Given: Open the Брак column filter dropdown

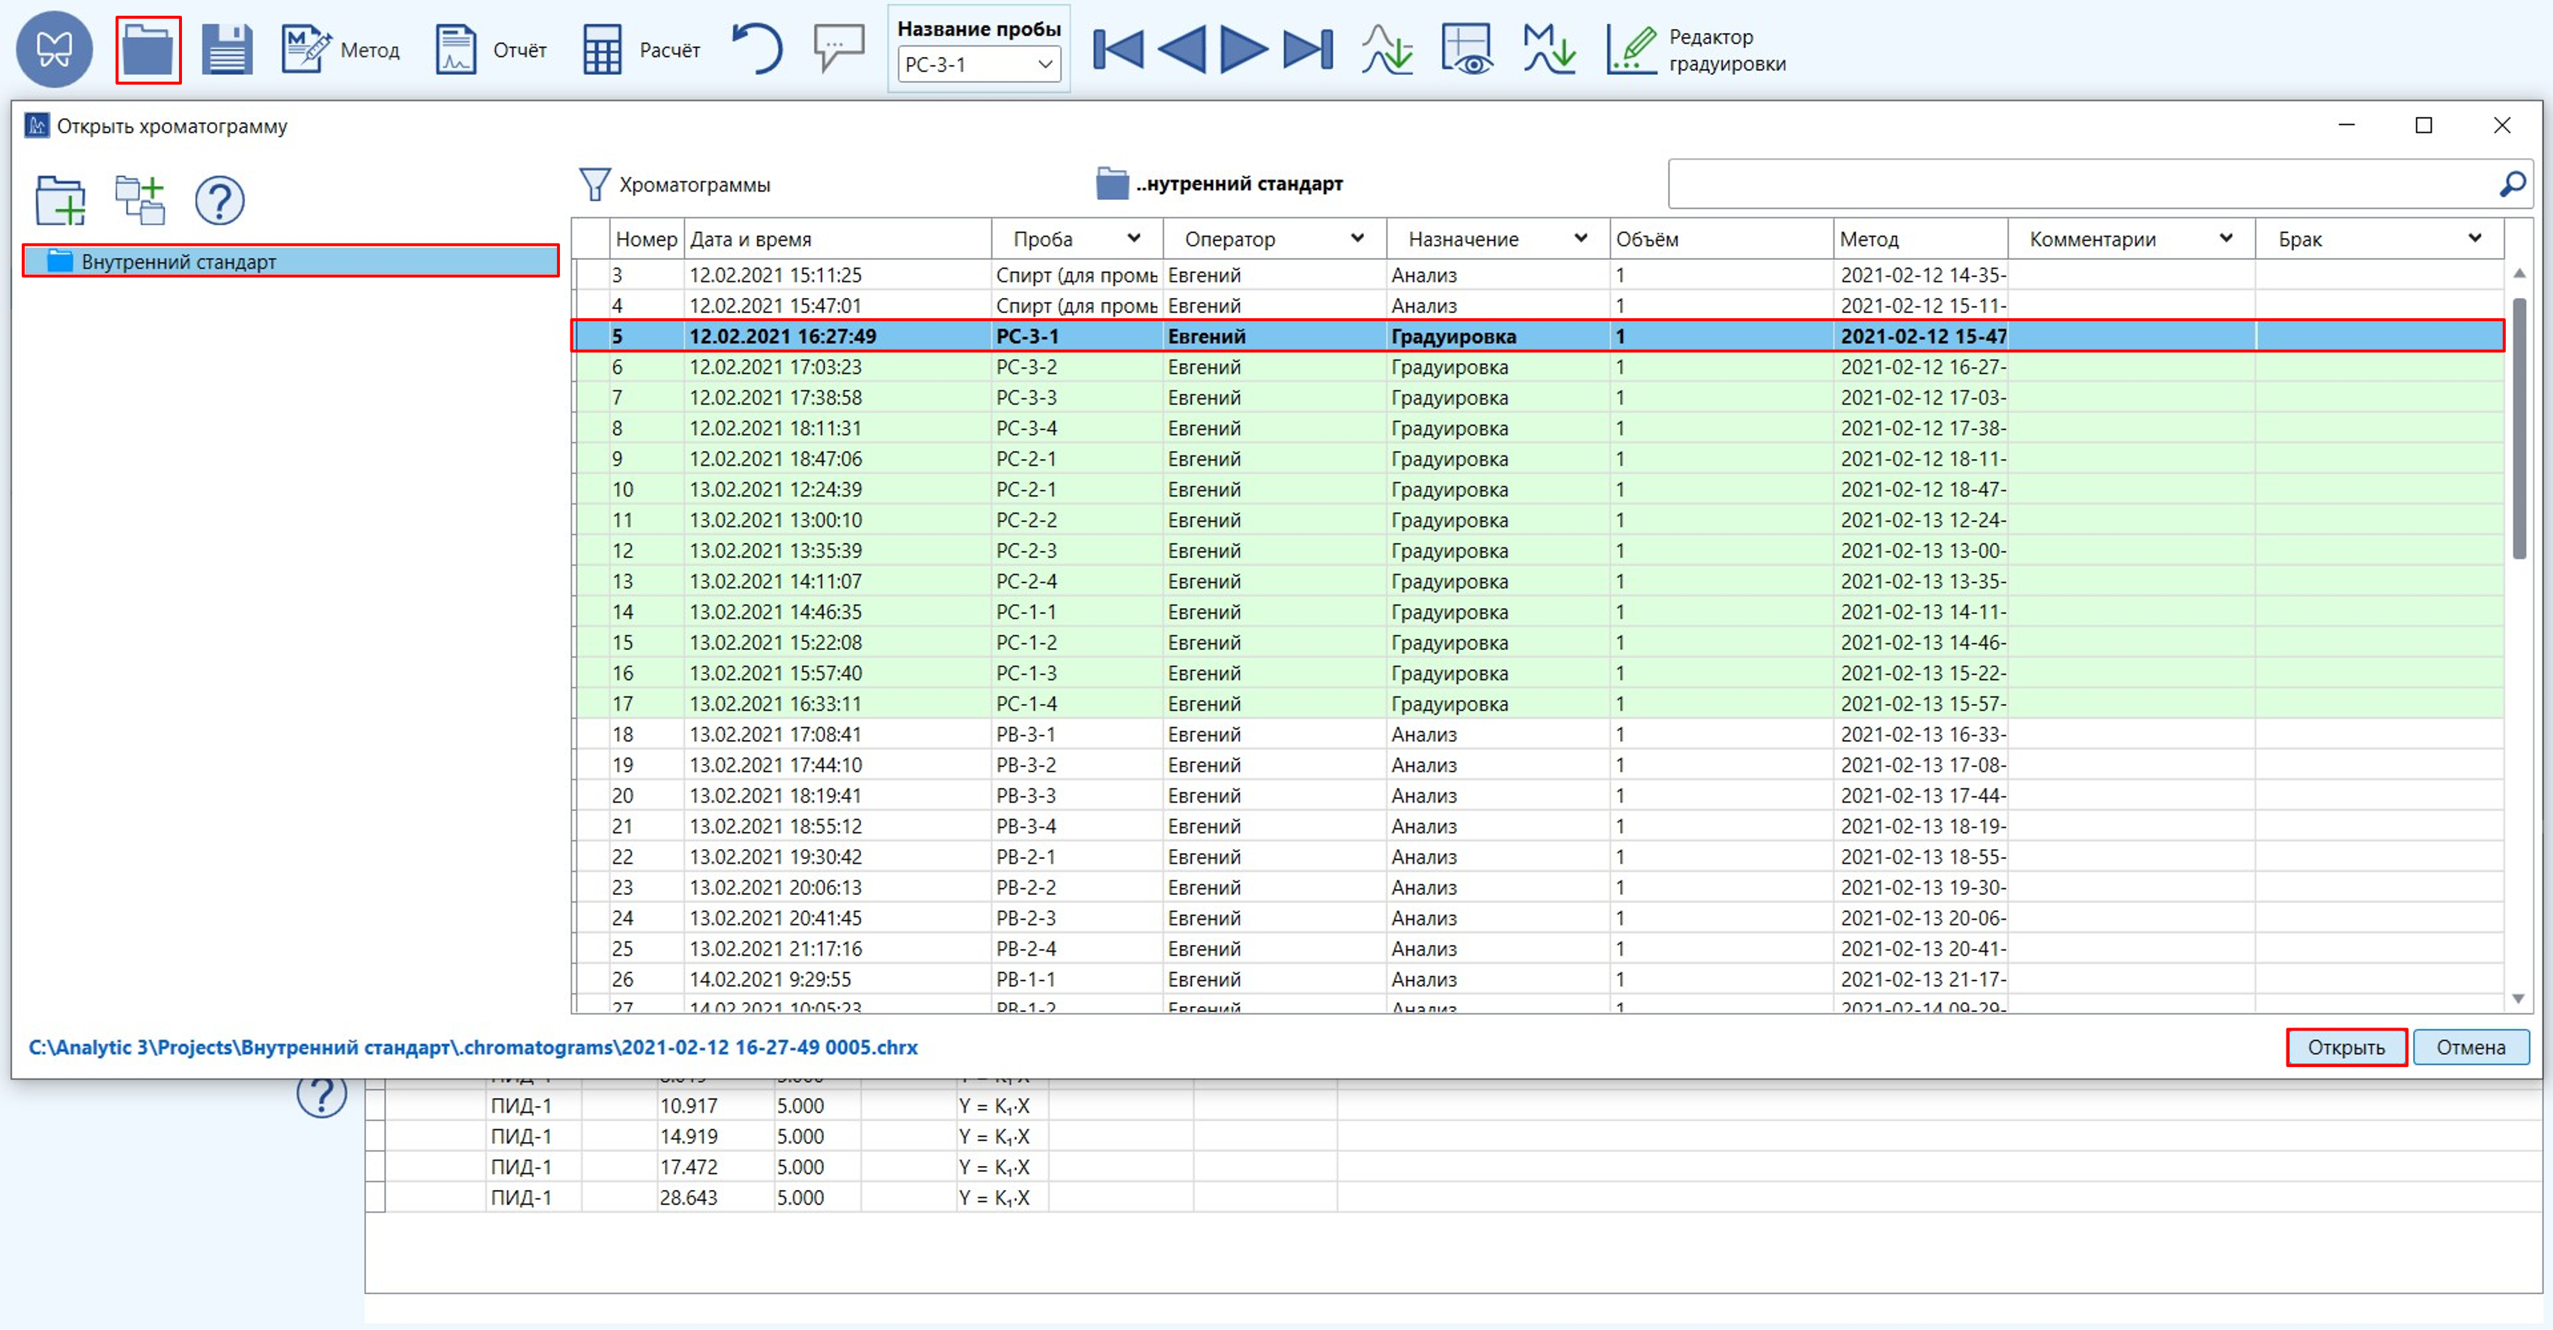Looking at the screenshot, I should (x=2474, y=238).
